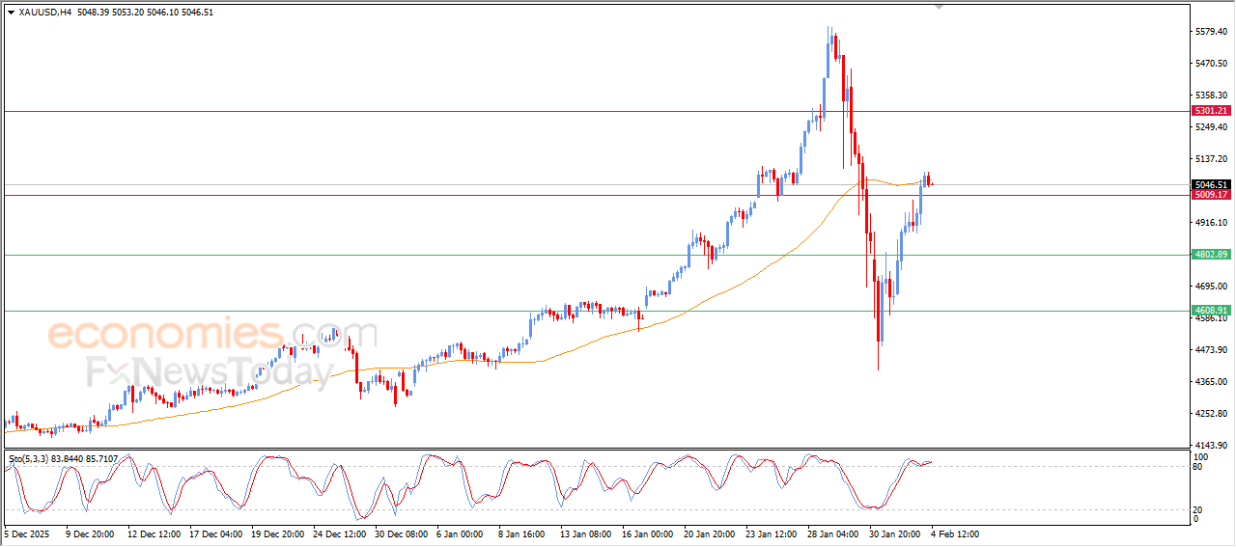Screen dimensions: 1236x547
Task: Click the 5358.30 price axis label
Action: [x=1211, y=96]
